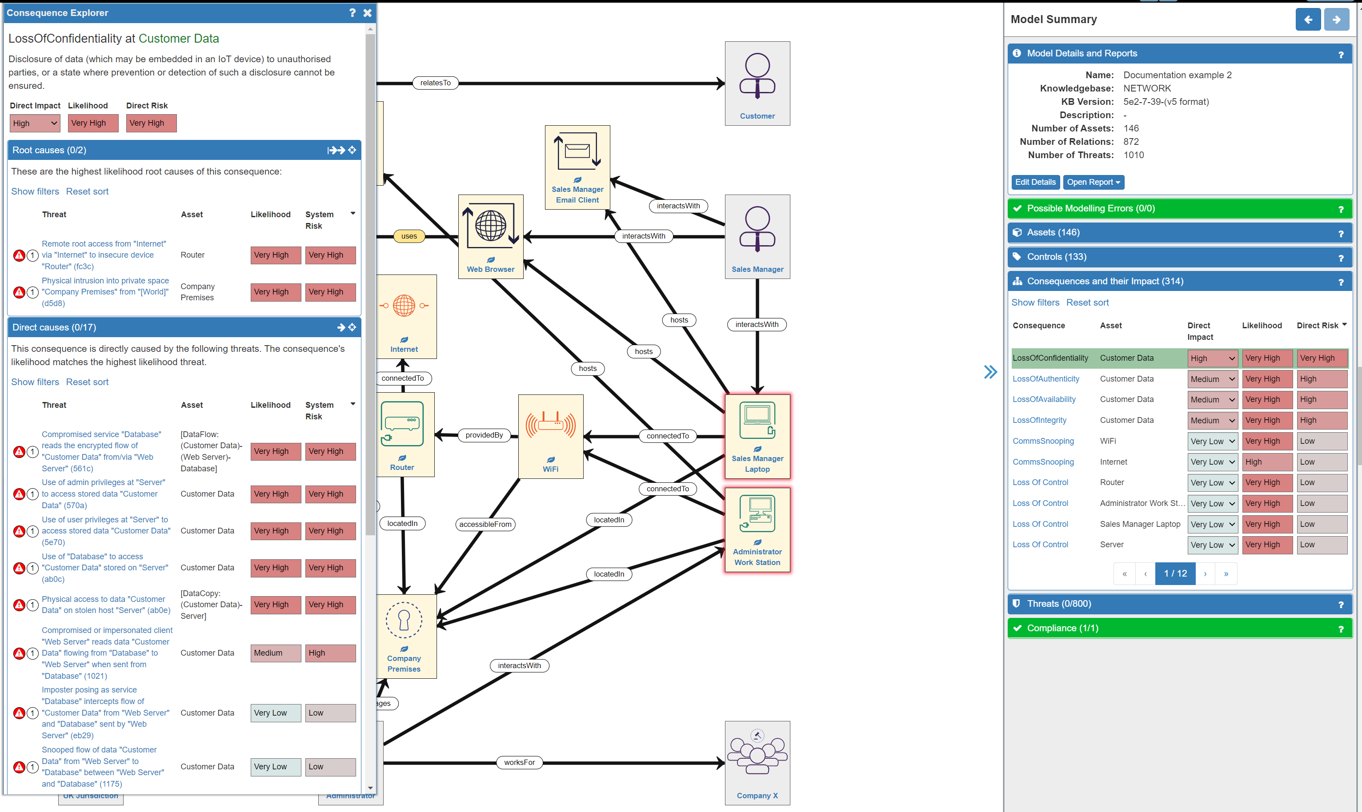Collapse the right panel with double chevron
1362x812 pixels.
pos(990,372)
